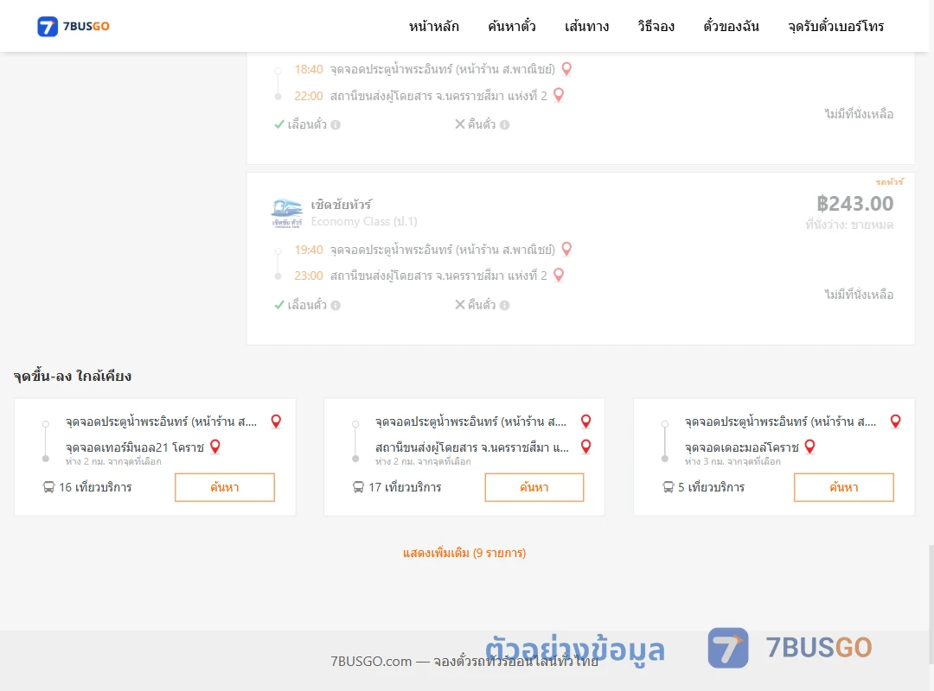Viewport: 934px width, 691px height.
Task: Click ไม่มีที่นั่งเหลือ in the 19:40 trip
Action: 859,294
